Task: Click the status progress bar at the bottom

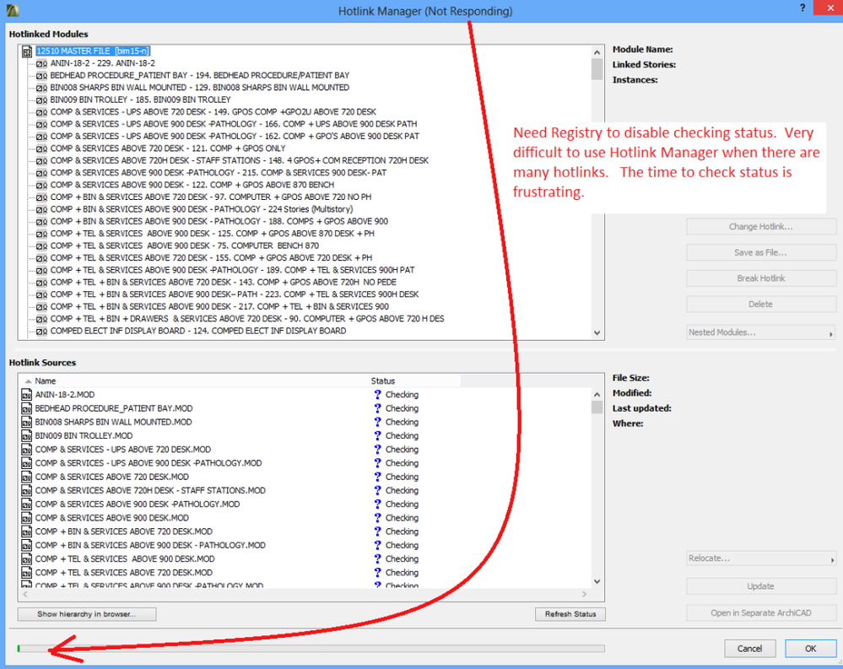Action: point(312,648)
